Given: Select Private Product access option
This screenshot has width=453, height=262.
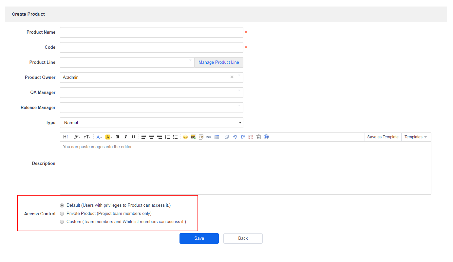Looking at the screenshot, I should pos(62,214).
